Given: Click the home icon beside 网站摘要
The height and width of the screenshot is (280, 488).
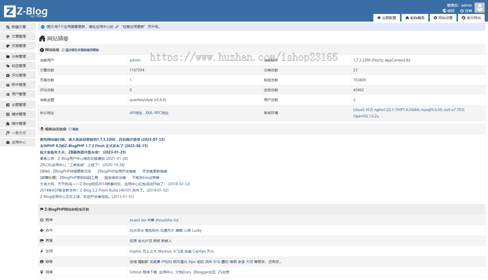Looking at the screenshot, I should click(42, 39).
